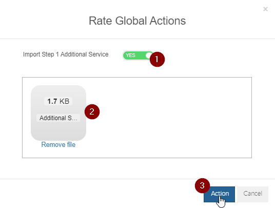The width and height of the screenshot is (275, 208).
Task: Confirm with the blue Action button
Action: coord(219,194)
